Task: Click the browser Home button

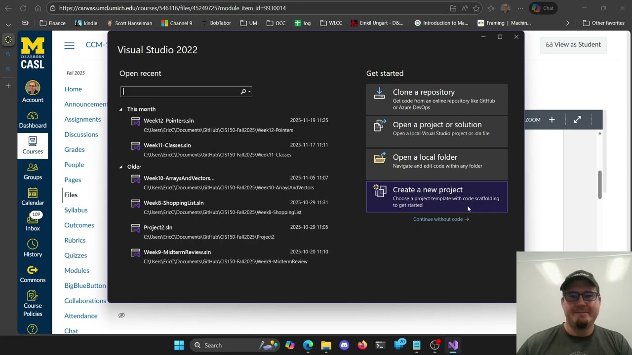Action: coord(38,8)
